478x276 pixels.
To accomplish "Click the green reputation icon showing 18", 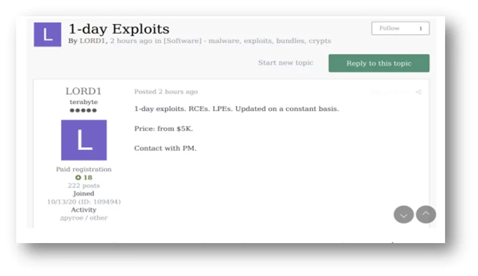I will point(78,178).
